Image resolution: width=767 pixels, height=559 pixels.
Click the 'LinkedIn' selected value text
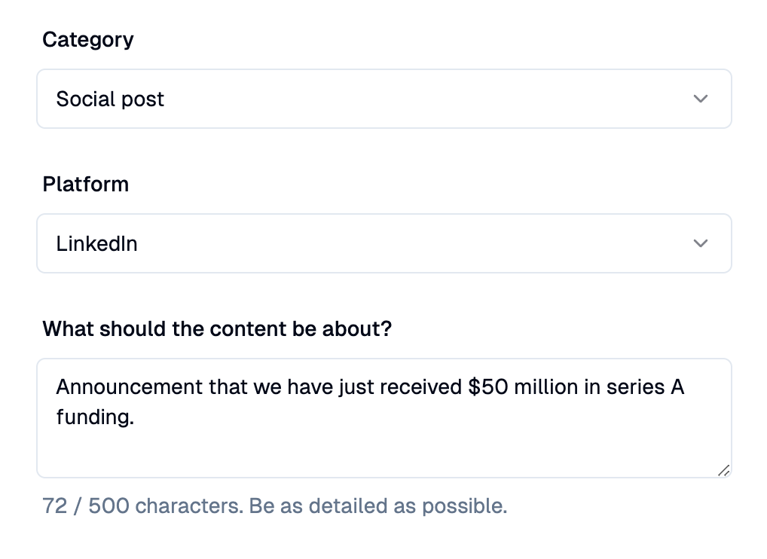pyautogui.click(x=96, y=243)
